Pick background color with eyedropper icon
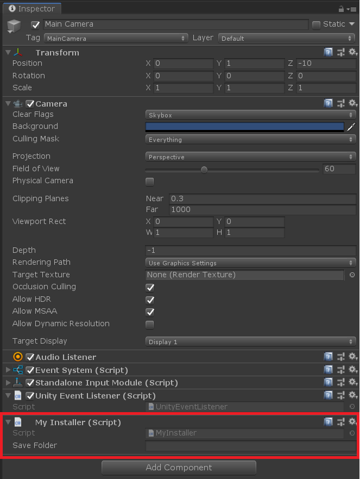This screenshot has height=479, width=360. (x=351, y=127)
